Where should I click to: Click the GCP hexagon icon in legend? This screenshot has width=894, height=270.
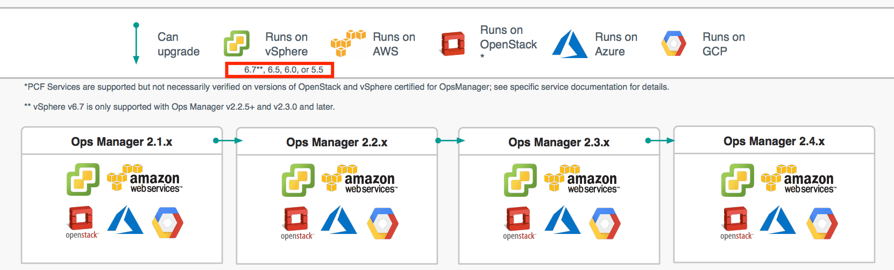point(673,44)
